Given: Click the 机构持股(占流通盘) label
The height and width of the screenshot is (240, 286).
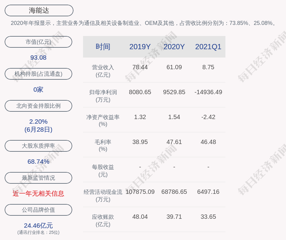Looking at the screenshot, I should pyautogui.click(x=38, y=74).
